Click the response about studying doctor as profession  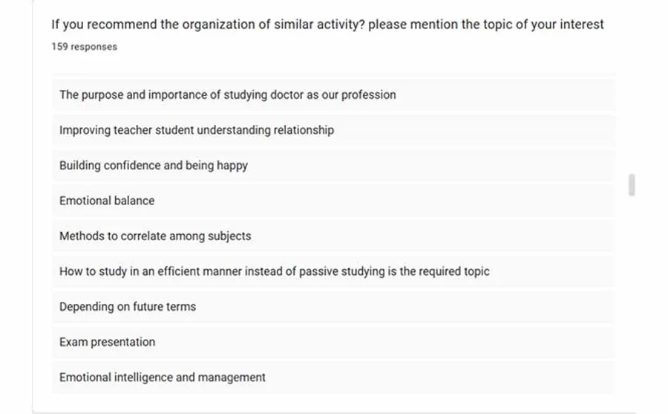pos(227,95)
